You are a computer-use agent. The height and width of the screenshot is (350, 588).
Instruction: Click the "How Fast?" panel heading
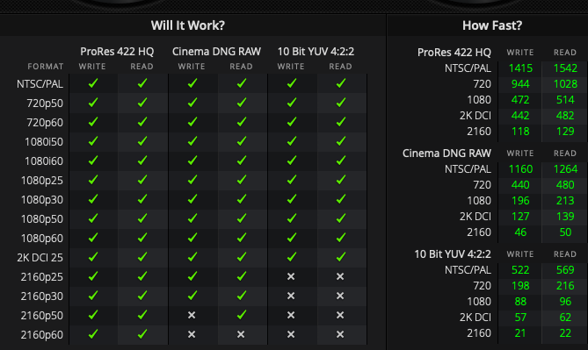[492, 25]
